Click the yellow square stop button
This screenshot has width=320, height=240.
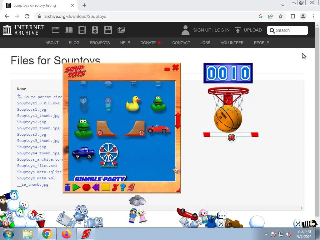pos(106,187)
